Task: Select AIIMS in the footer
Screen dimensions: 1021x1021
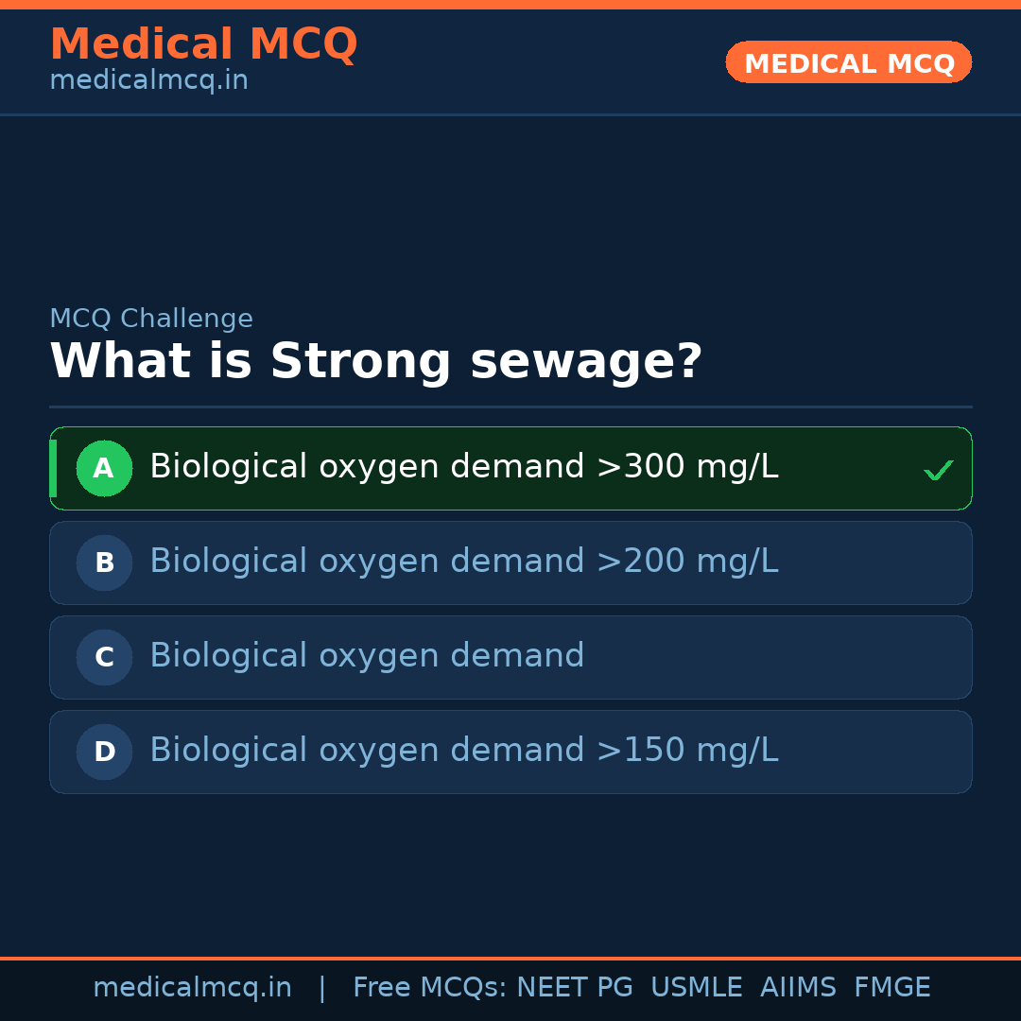Action: coord(797,988)
